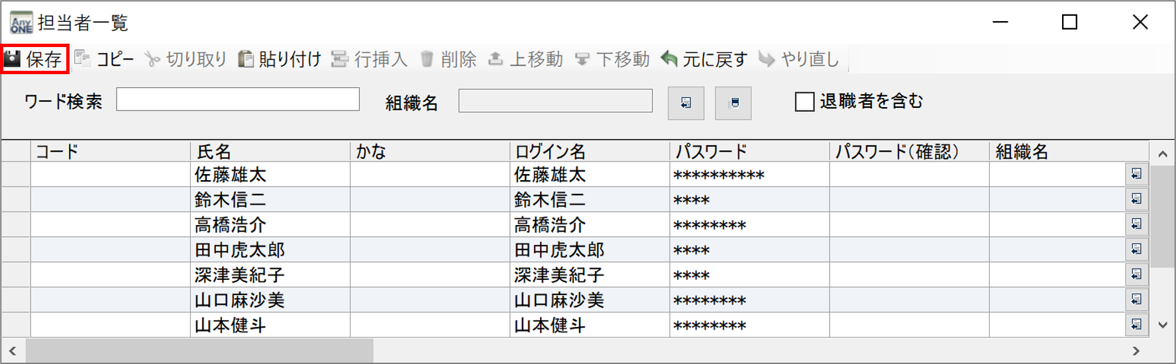Click the 切り取り cut toolbar icon
This screenshot has width=1176, height=364.
pyautogui.click(x=152, y=60)
